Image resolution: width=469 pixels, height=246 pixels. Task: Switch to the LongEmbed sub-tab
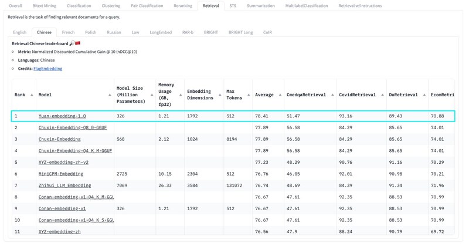coord(160,32)
